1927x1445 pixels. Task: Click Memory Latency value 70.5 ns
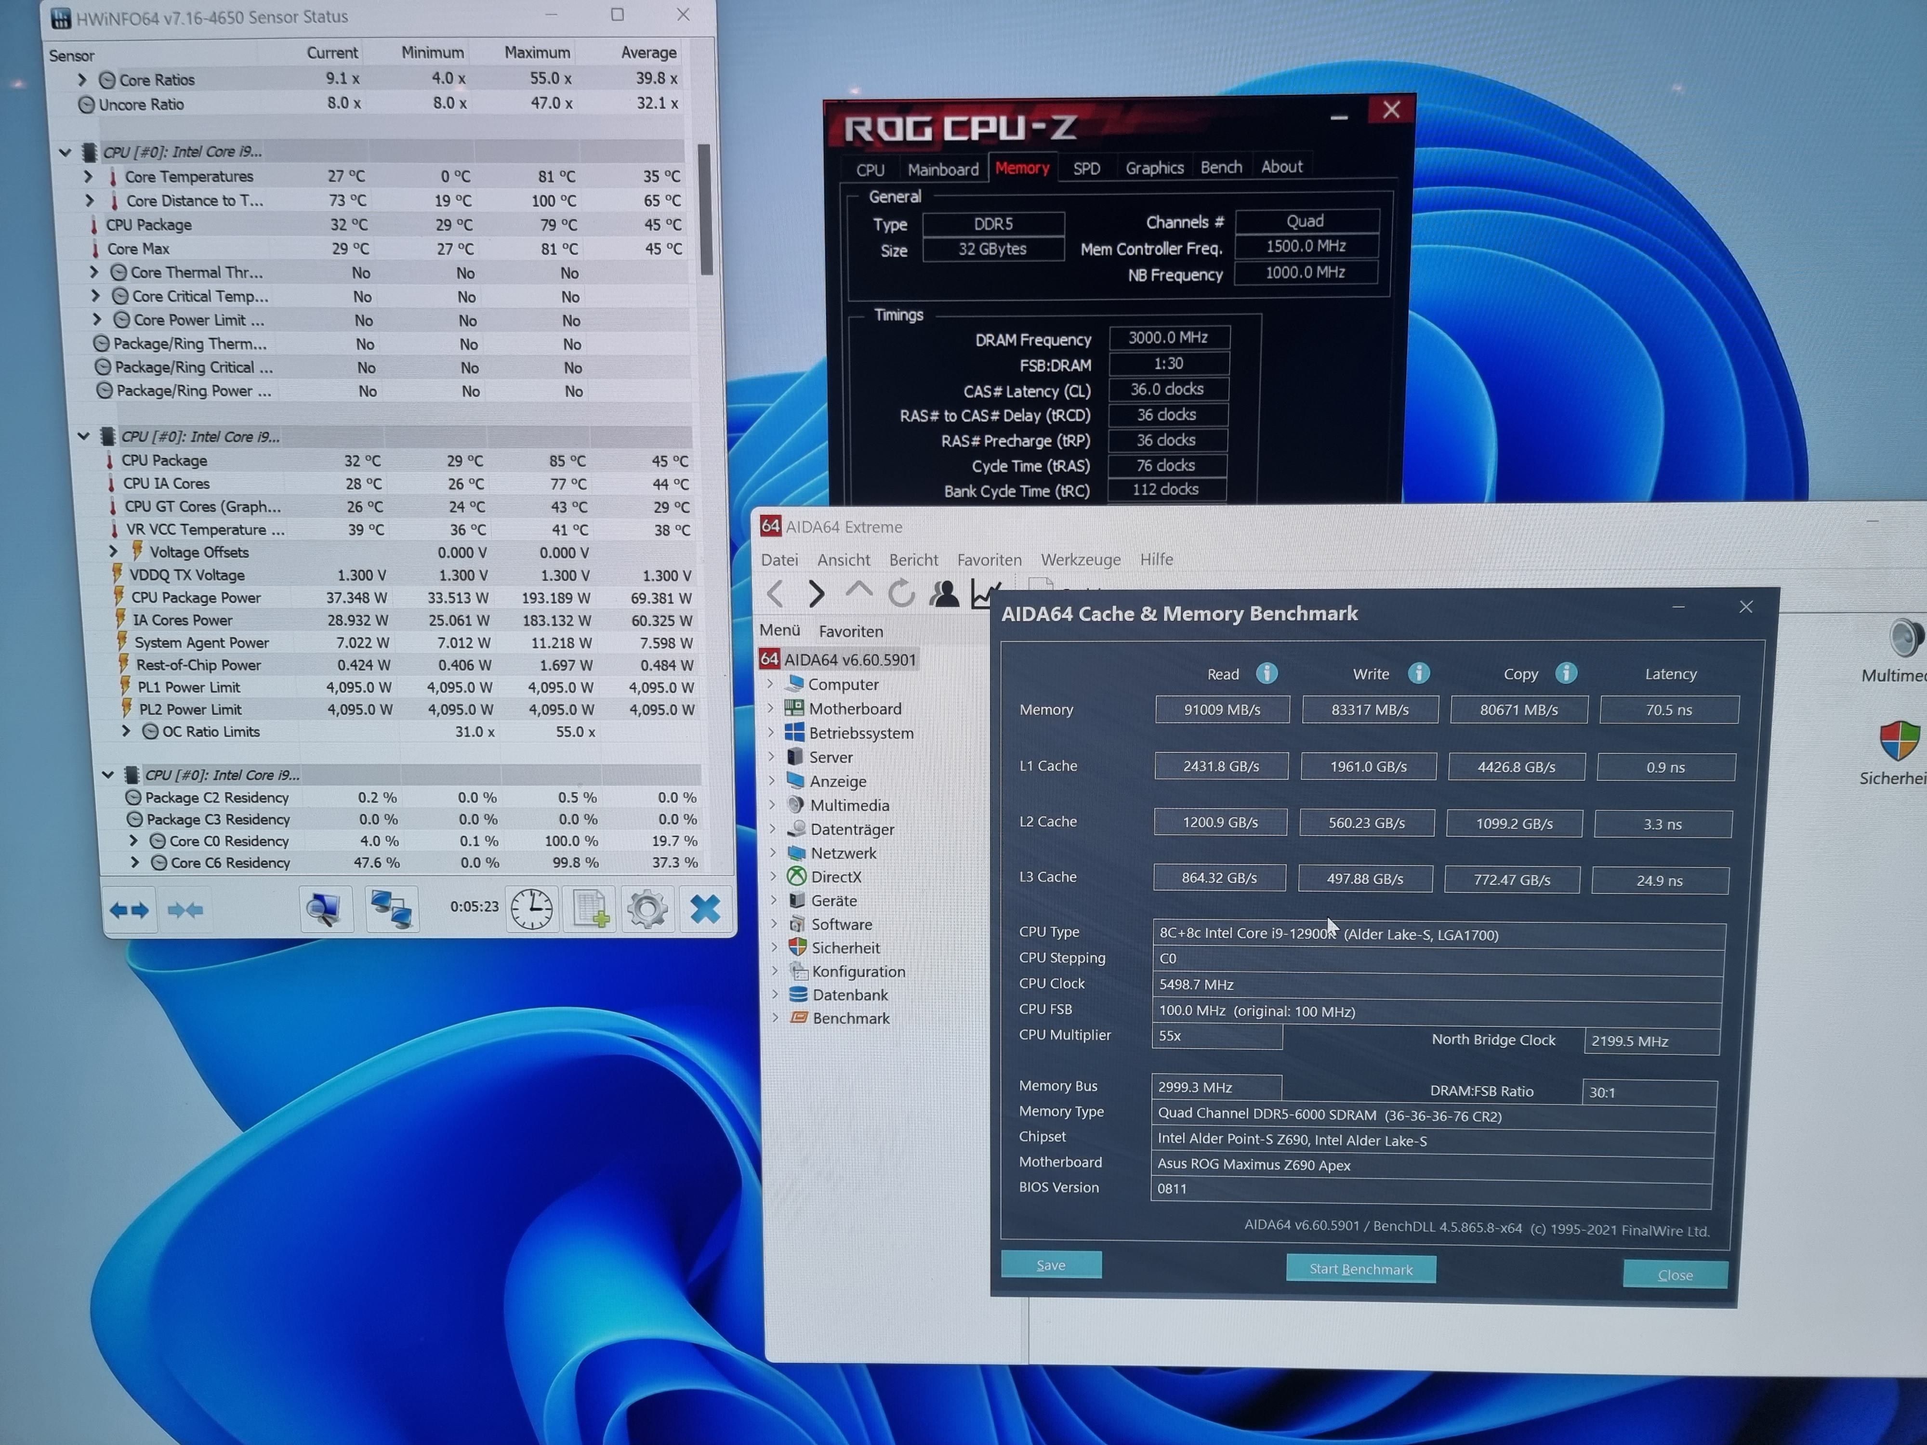tap(1668, 710)
